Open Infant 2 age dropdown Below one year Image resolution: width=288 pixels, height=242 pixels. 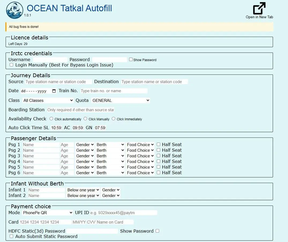pos(83,196)
